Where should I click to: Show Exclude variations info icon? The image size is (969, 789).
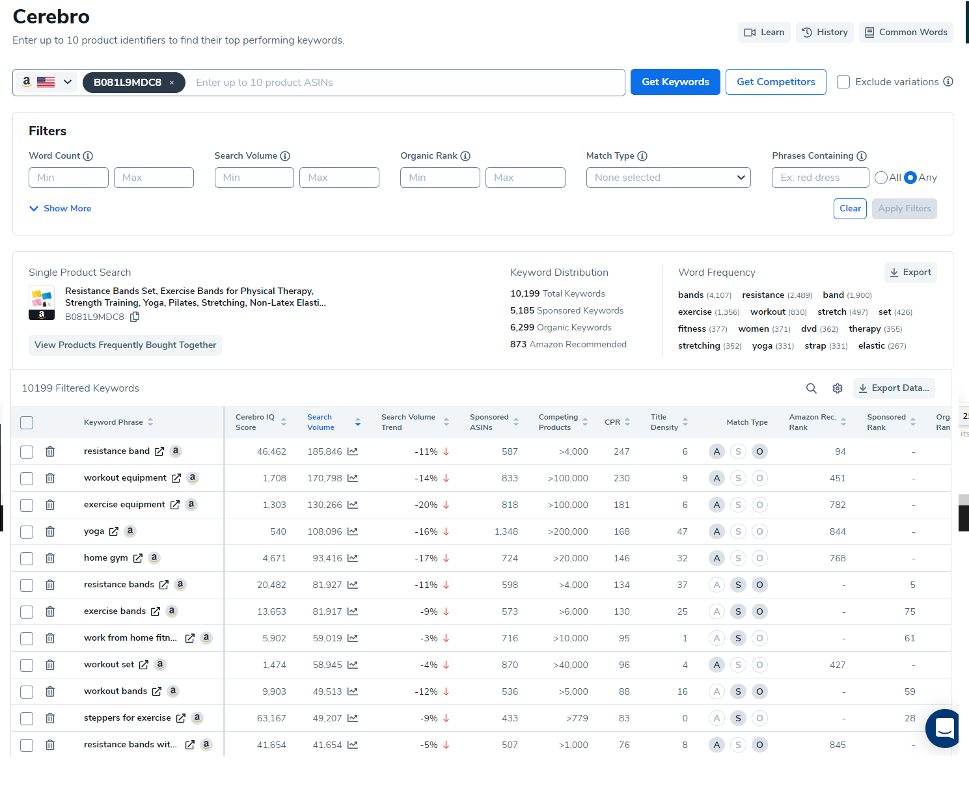point(948,81)
